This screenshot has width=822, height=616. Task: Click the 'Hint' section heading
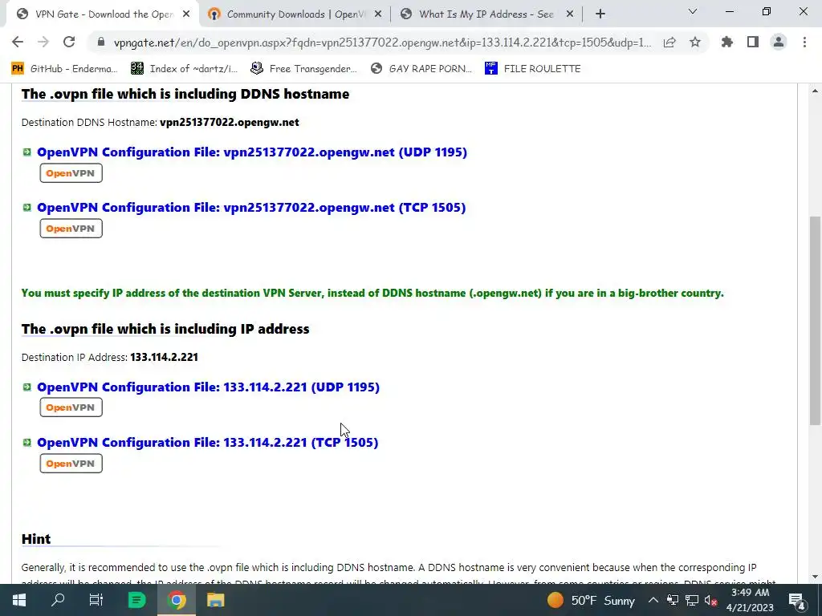[36, 539]
